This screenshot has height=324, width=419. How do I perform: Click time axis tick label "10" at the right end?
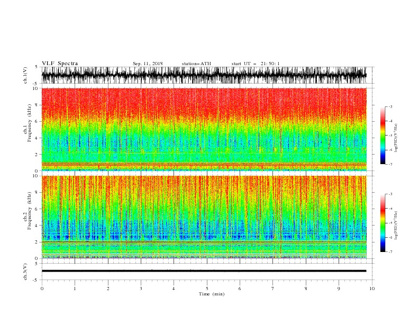click(x=372, y=289)
